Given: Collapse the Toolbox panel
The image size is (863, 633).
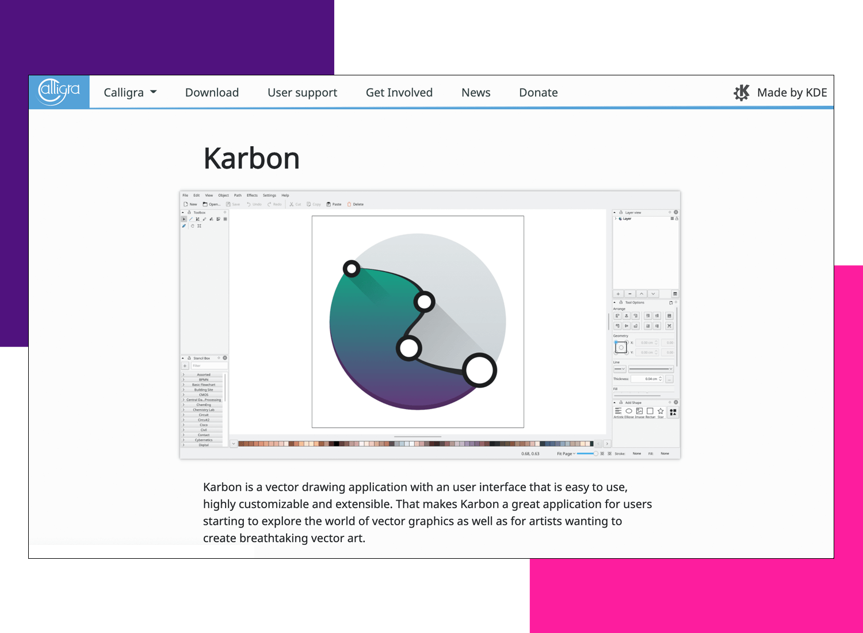Looking at the screenshot, I should click(183, 212).
